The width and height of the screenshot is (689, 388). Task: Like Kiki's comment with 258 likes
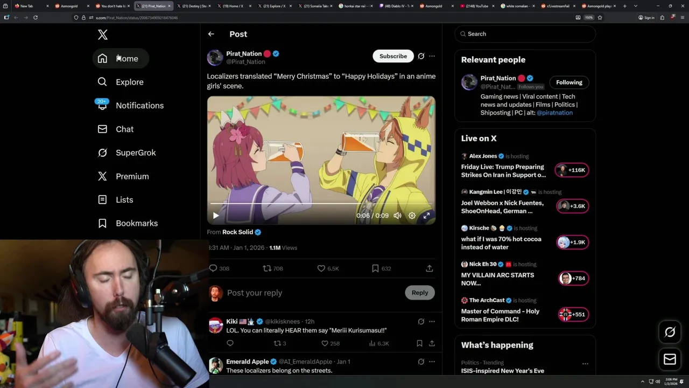330,343
